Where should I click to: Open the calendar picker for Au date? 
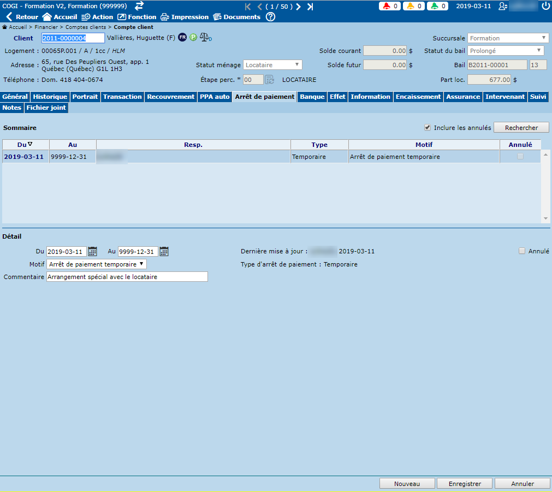point(164,252)
